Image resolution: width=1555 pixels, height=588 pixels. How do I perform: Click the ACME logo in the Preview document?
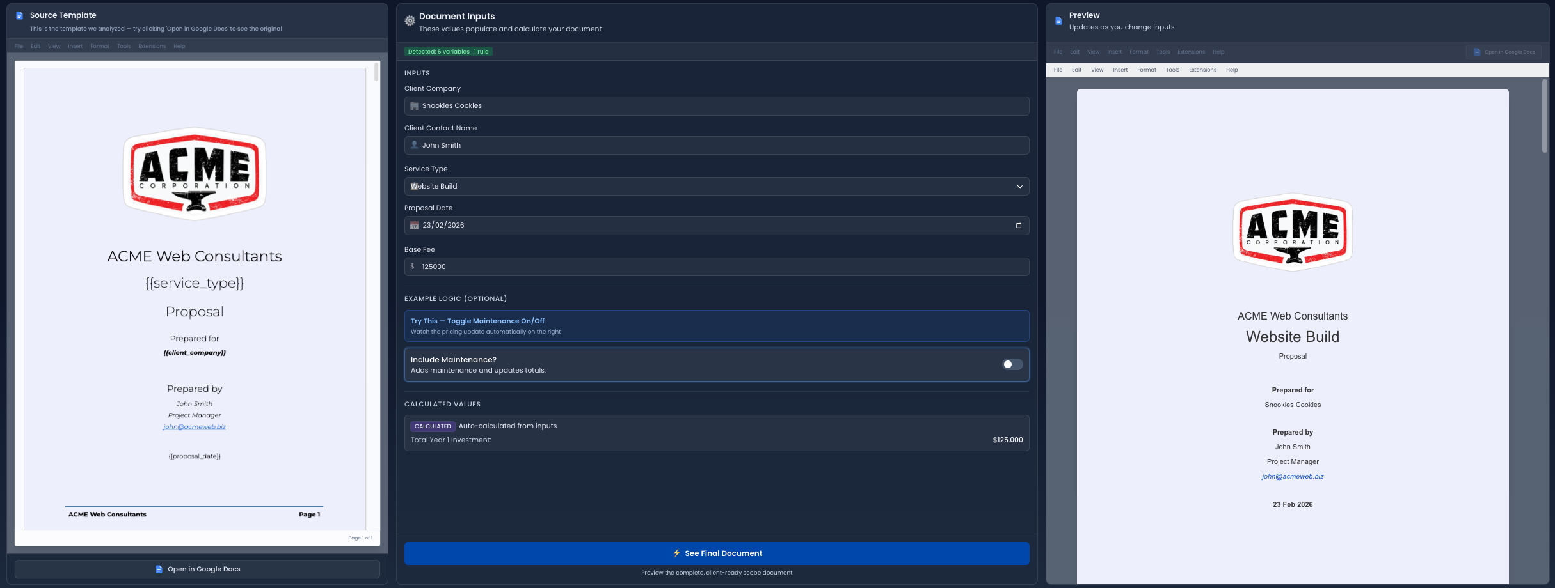1293,232
